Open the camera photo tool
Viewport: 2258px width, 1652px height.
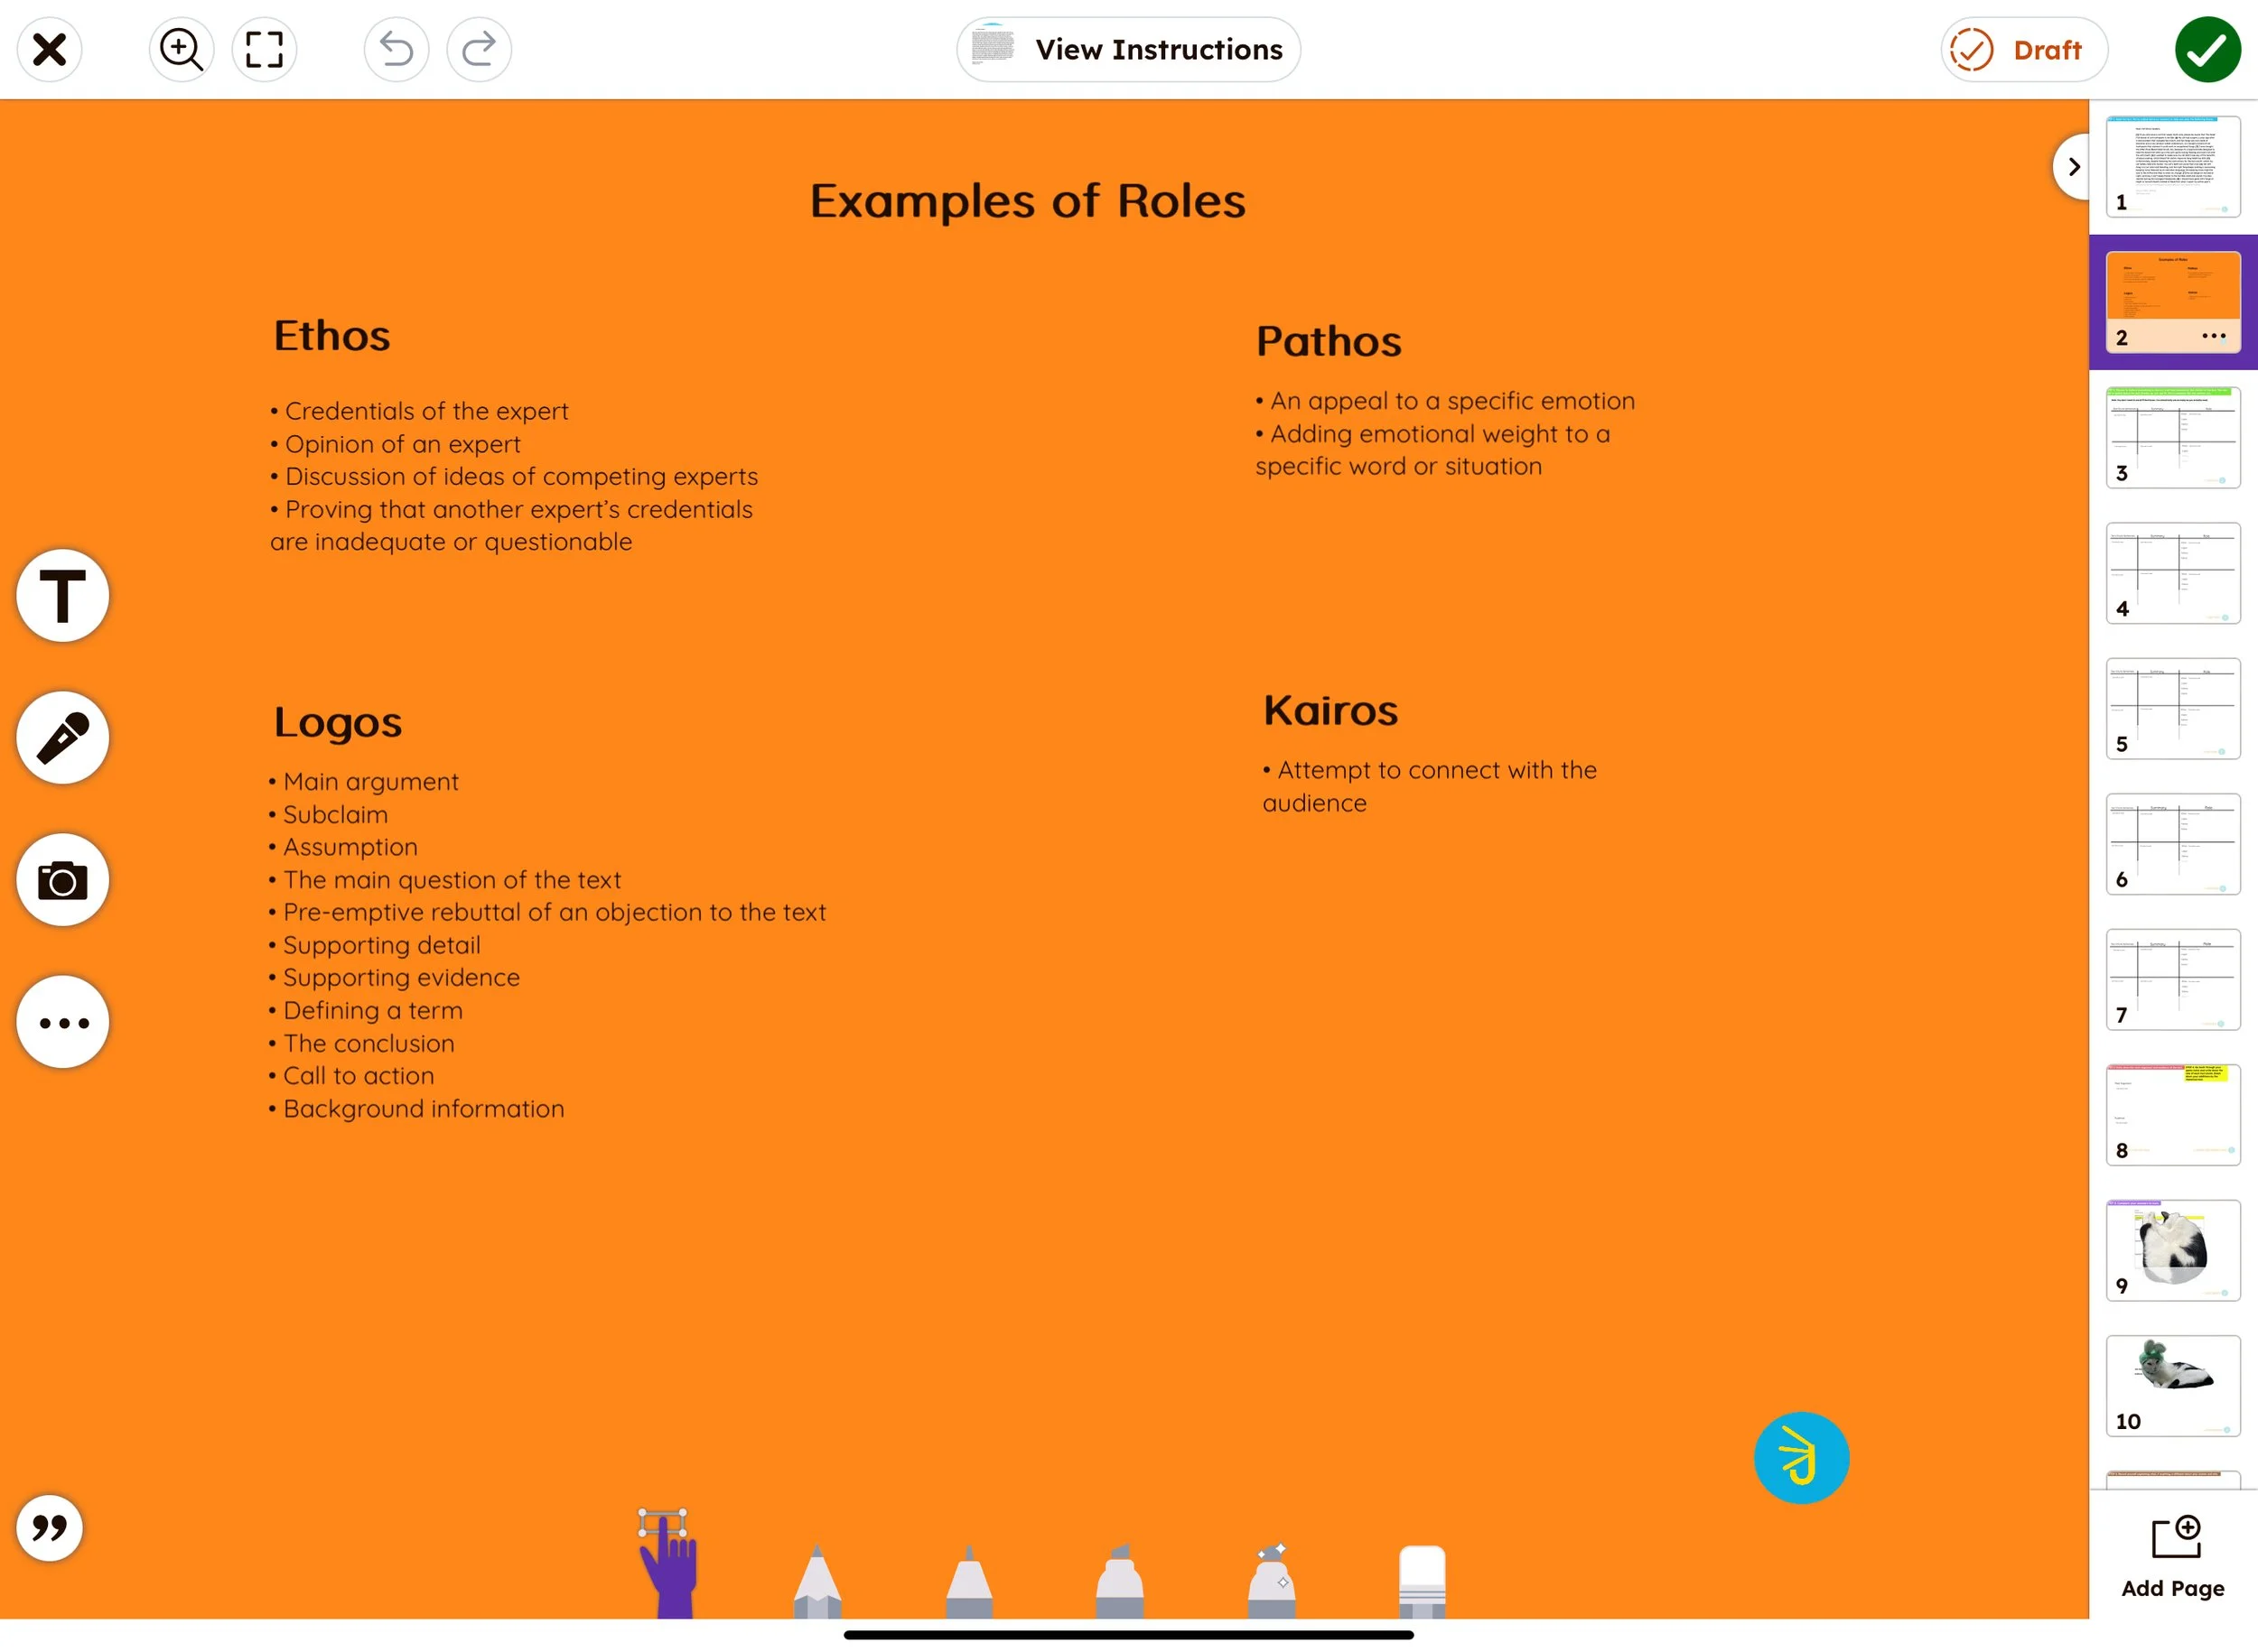62,880
